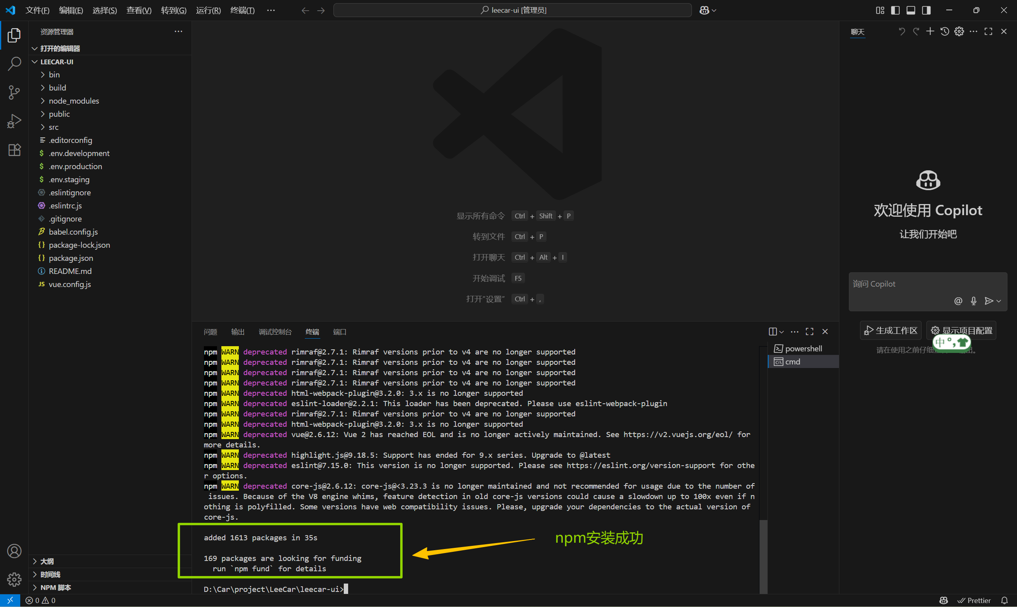1017x607 pixels.
Task: Open Run and Debug view
Action: coord(14,121)
